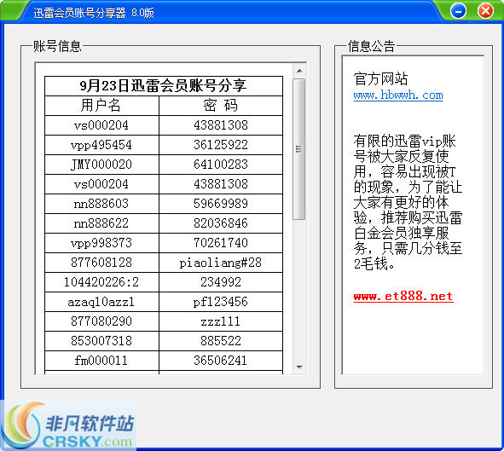
Task: Select username 104420226:2
Action: 101,282
